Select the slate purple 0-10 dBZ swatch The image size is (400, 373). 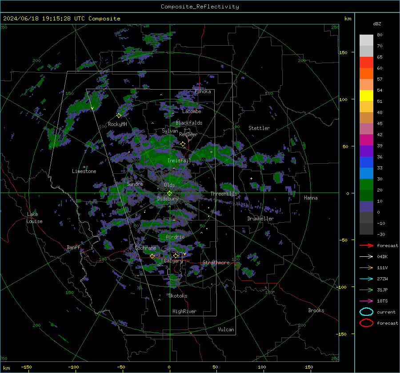pyautogui.click(x=366, y=207)
